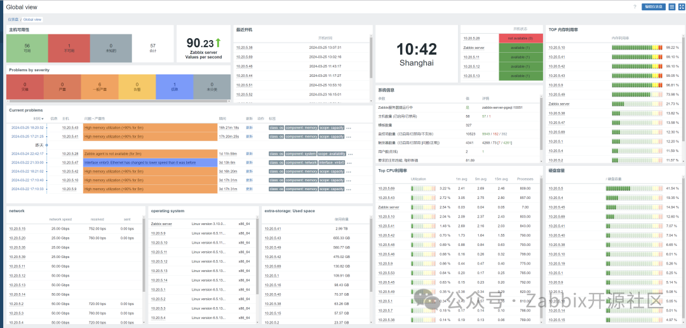Click the red 灾难 severity block
Screen dimensions: 686x328
(25, 86)
